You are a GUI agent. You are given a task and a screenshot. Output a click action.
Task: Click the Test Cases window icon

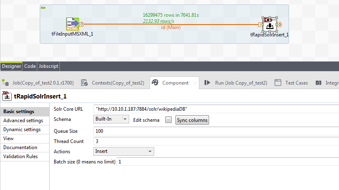[x=278, y=83]
